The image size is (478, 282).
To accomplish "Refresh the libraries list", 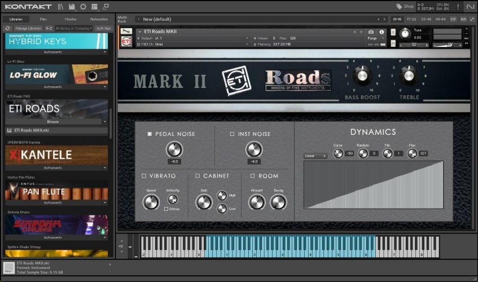I will coord(7,28).
